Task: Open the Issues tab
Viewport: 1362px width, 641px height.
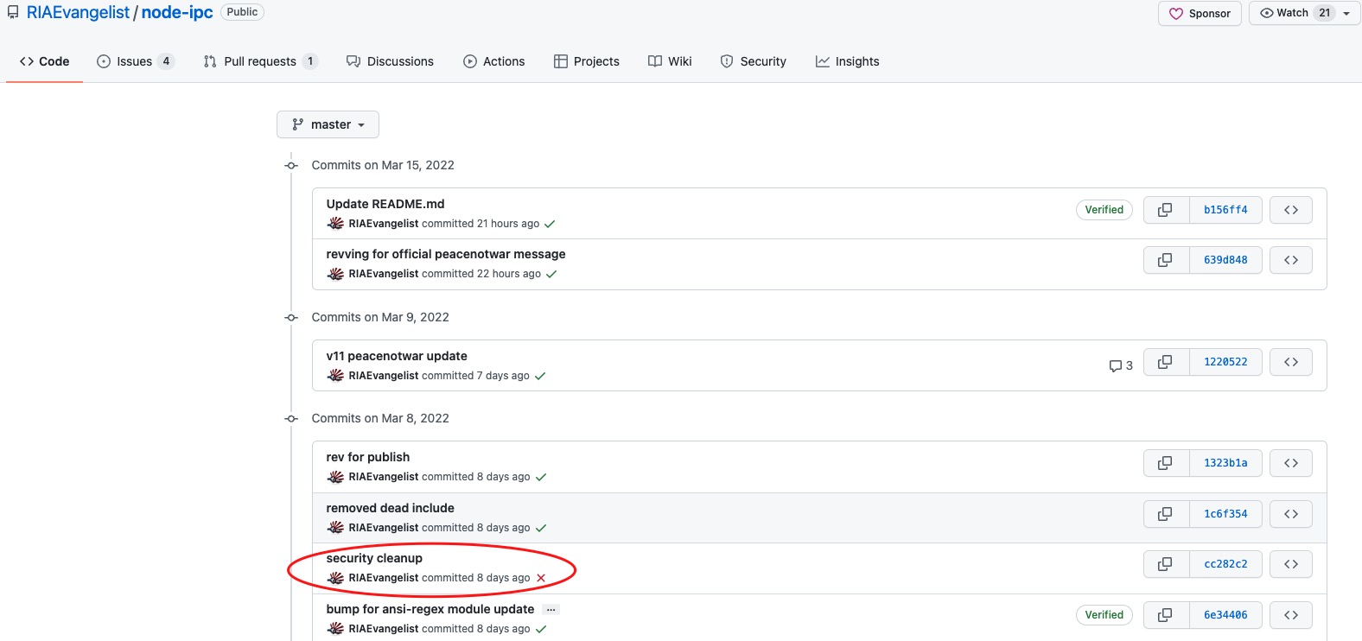Action: pos(136,61)
